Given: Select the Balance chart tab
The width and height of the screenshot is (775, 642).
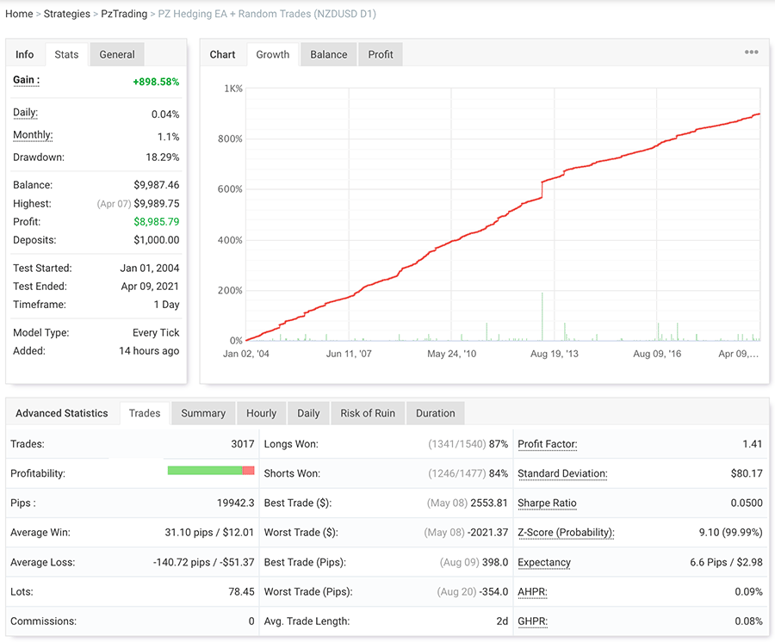Looking at the screenshot, I should point(329,54).
